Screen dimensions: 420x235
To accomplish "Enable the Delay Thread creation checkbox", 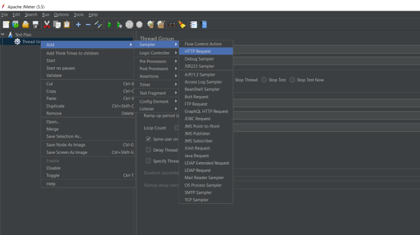I will click(148, 150).
